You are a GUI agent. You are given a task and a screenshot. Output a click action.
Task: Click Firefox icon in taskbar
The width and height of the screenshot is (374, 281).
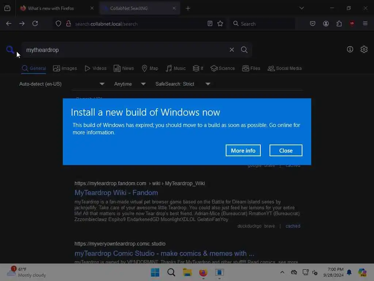tap(203, 272)
